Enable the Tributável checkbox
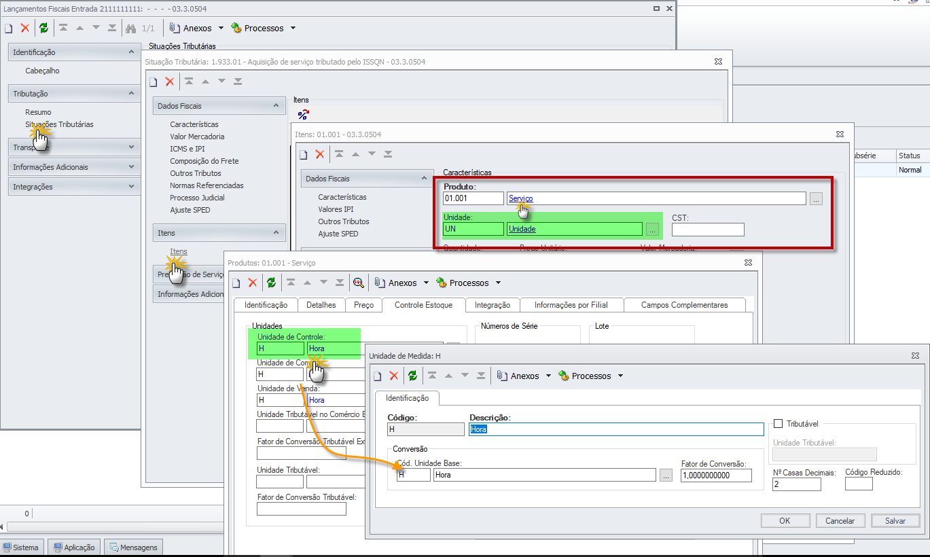 [x=779, y=424]
